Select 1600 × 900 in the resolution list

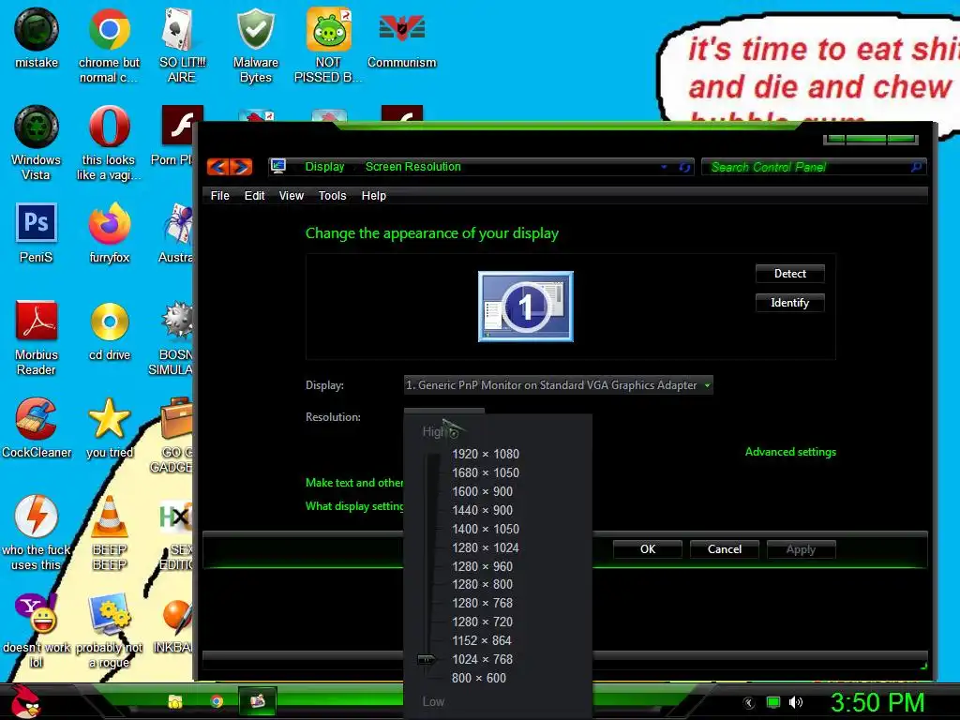pos(482,491)
